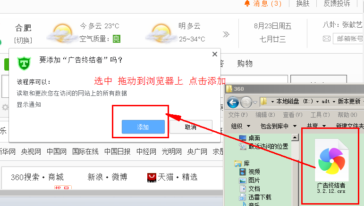Click the 添加 button in the dialog
This screenshot has height=206, width=364.
click(x=143, y=127)
